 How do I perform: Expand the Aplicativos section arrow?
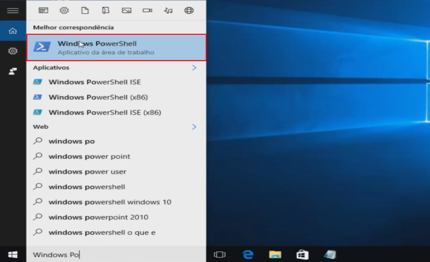[x=194, y=68]
